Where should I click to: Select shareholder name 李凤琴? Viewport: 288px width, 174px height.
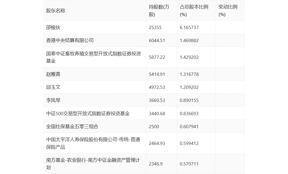[53, 100]
